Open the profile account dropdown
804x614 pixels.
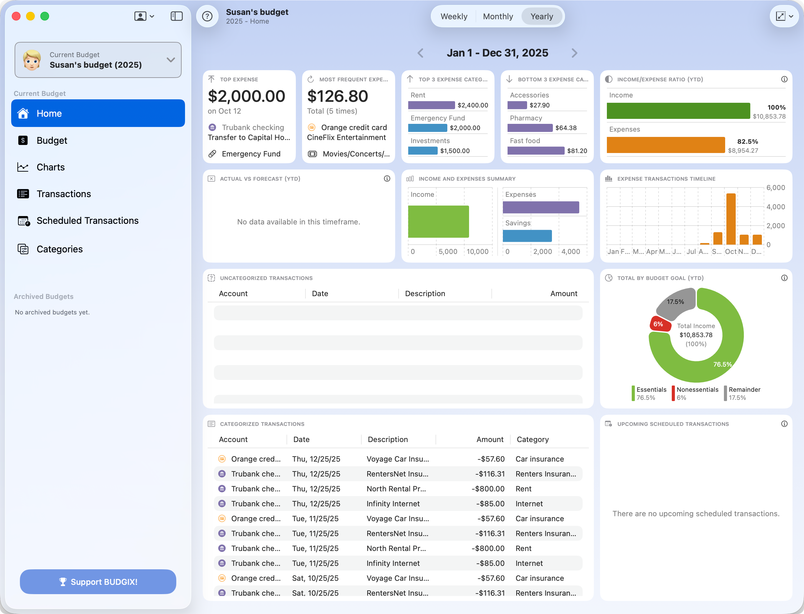(x=144, y=16)
